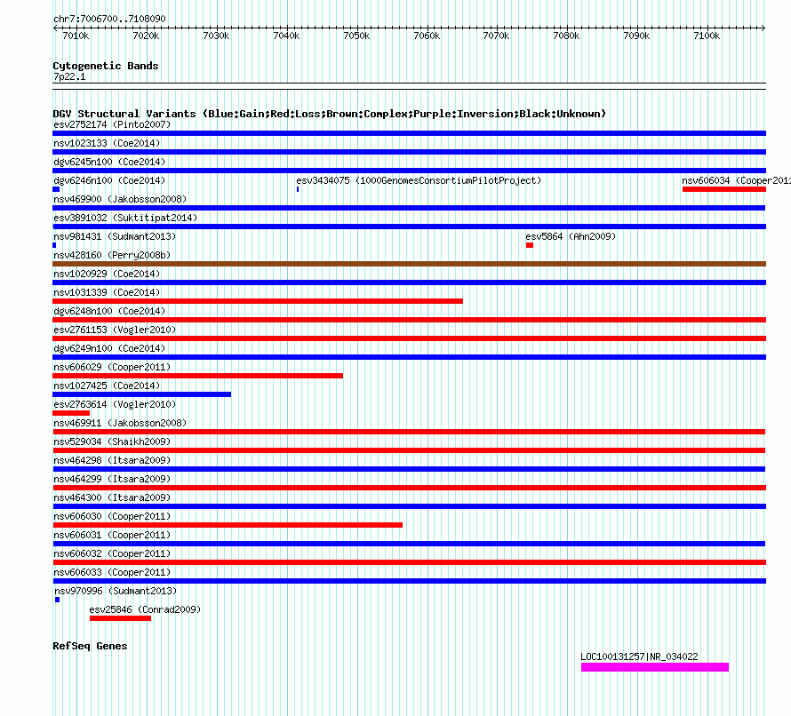Select the 7080k ruler tick label

566,36
